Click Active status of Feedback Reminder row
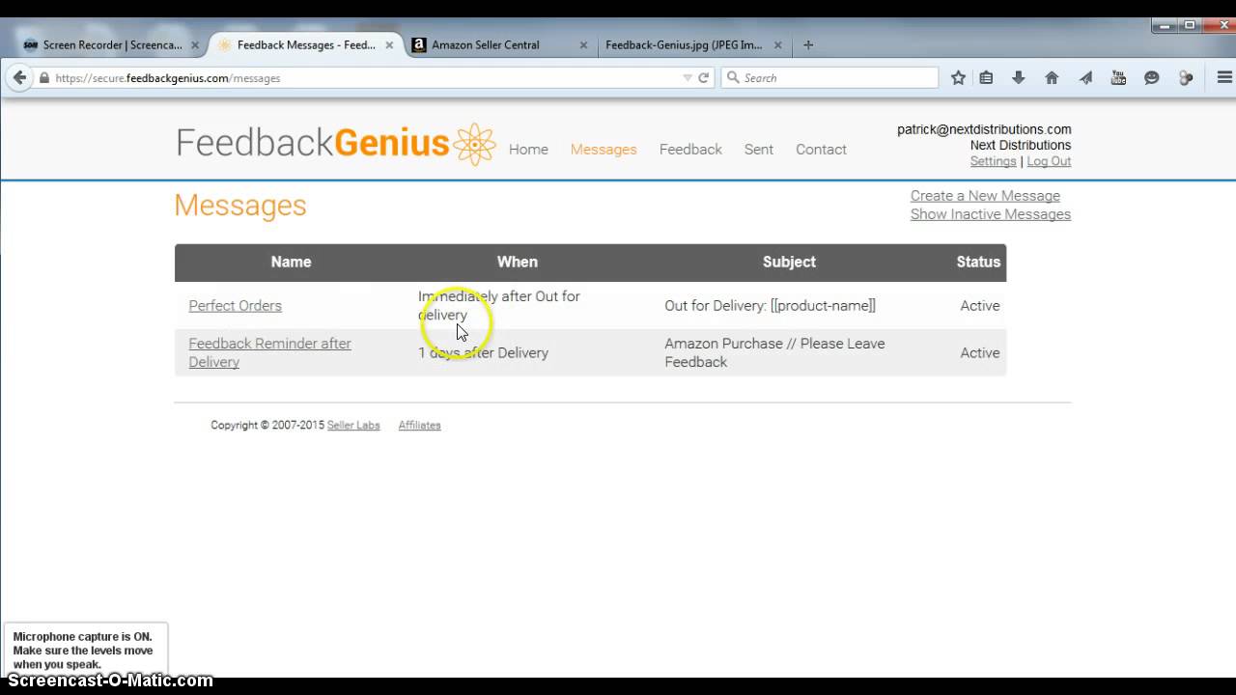 (980, 353)
